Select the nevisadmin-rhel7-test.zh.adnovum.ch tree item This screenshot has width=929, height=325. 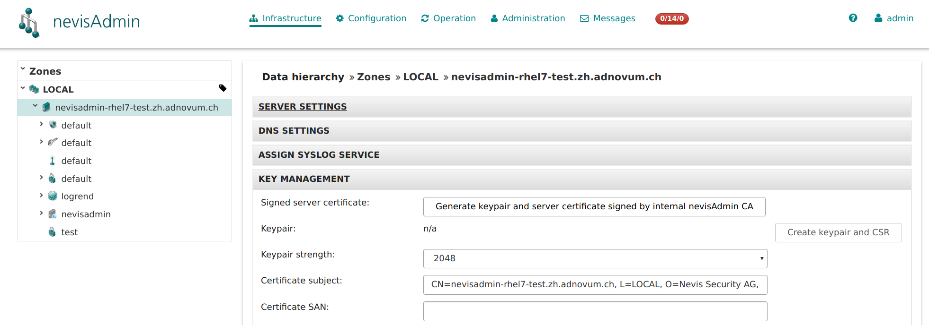tap(136, 107)
